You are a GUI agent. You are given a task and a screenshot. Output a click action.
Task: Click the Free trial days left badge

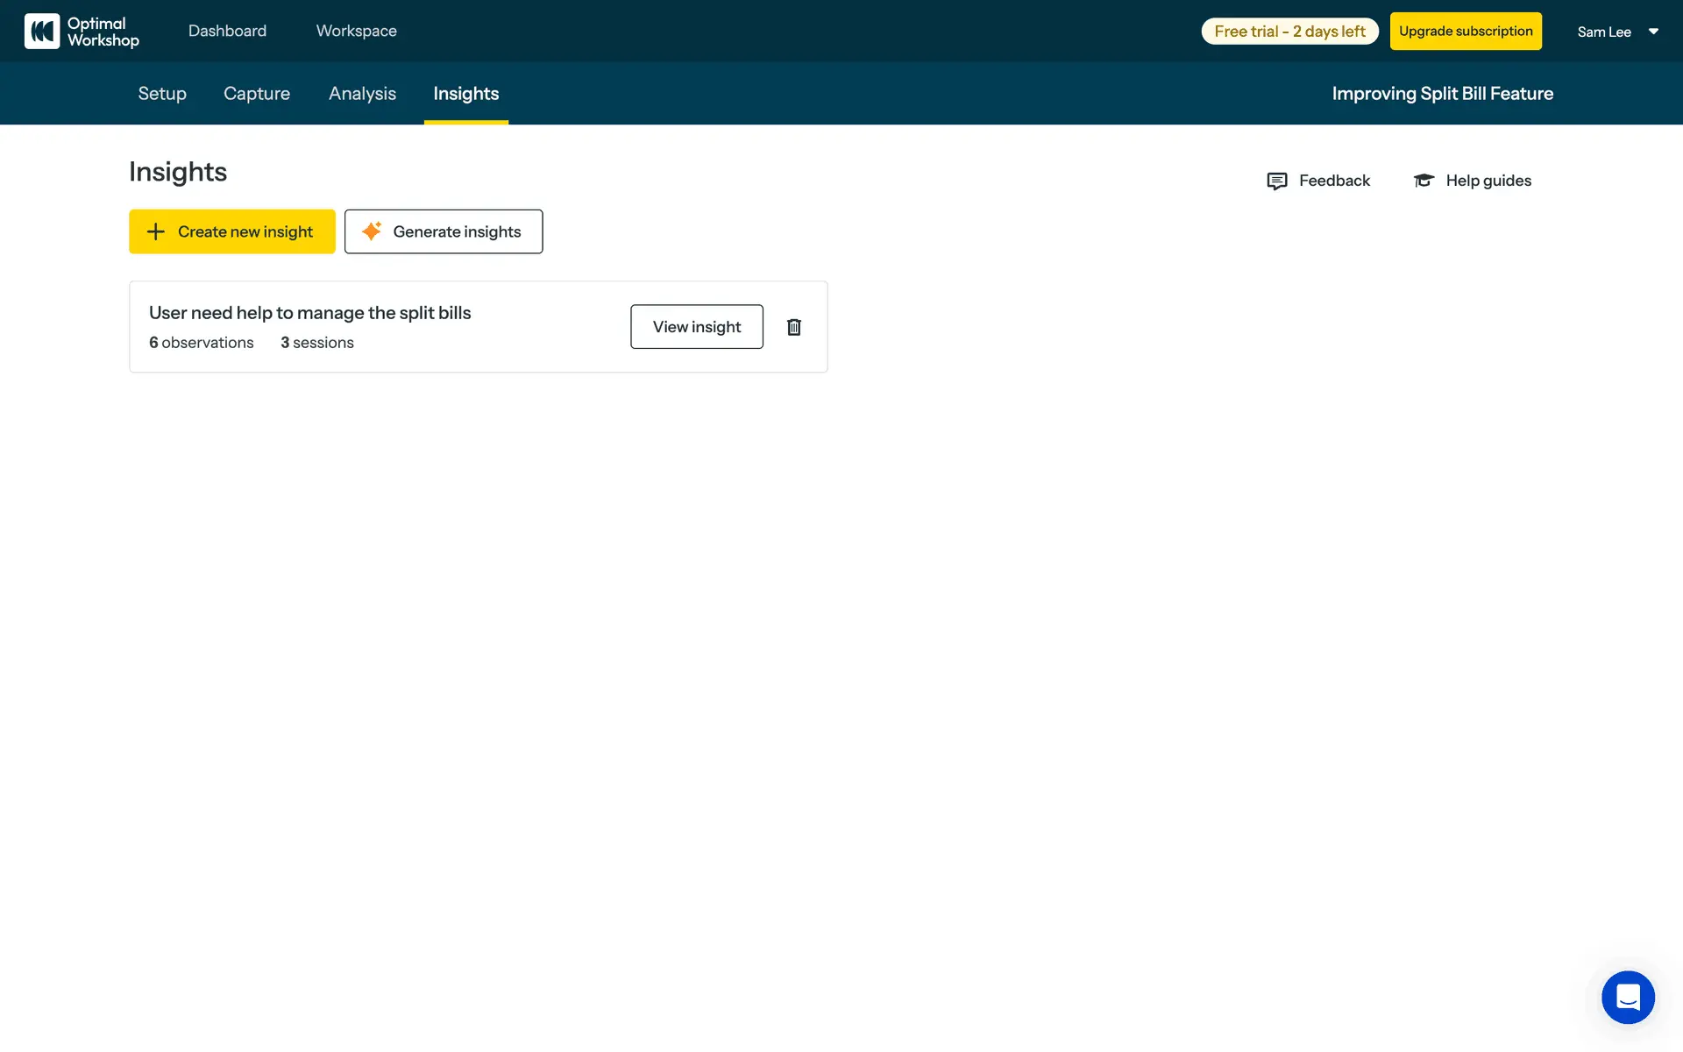[x=1289, y=32]
